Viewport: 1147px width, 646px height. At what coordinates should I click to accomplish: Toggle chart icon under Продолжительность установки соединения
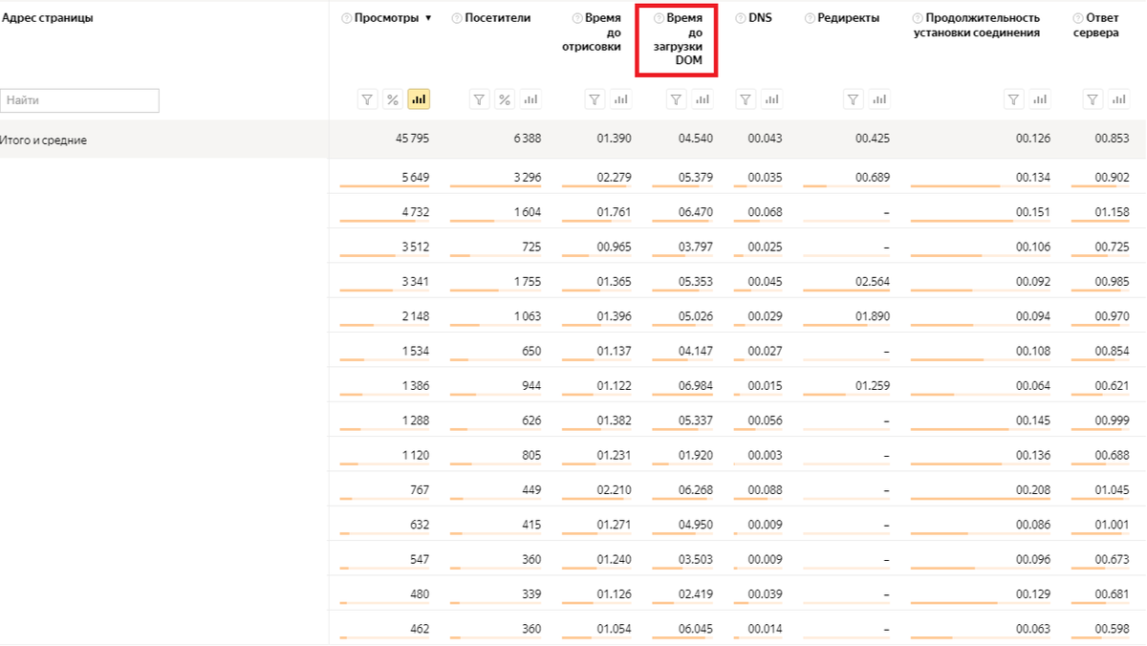[1040, 99]
